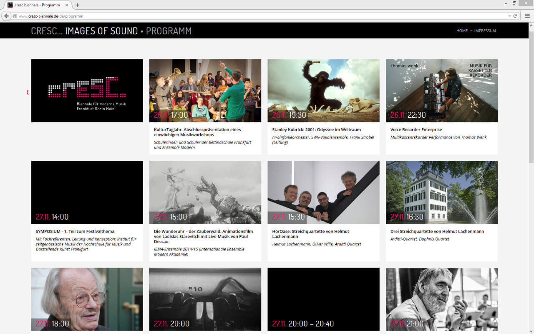This screenshot has width=534, height=334.
Task: Close the browser window
Action: point(526,3)
